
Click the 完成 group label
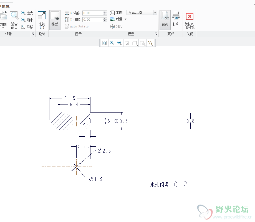pos(171,34)
